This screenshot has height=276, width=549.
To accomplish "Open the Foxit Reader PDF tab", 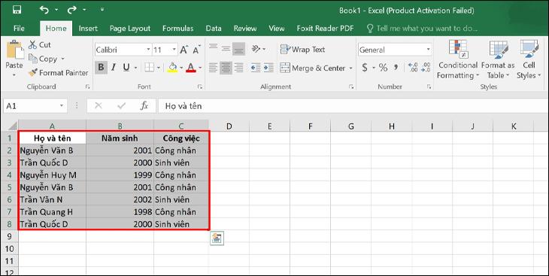I will (x=326, y=29).
